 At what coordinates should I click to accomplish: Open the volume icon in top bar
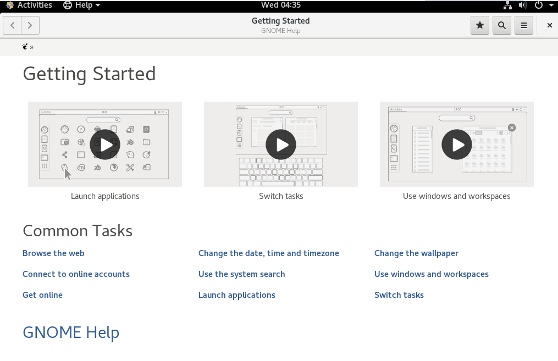(522, 5)
